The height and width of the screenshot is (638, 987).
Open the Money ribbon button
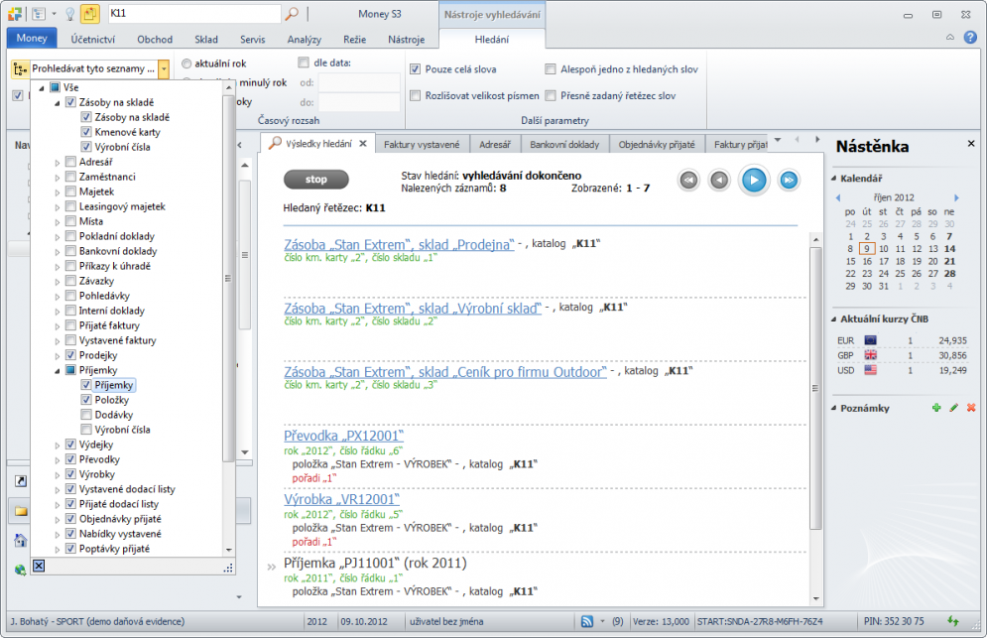tap(32, 38)
